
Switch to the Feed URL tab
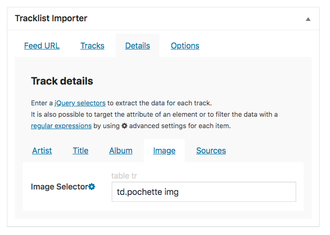[42, 46]
